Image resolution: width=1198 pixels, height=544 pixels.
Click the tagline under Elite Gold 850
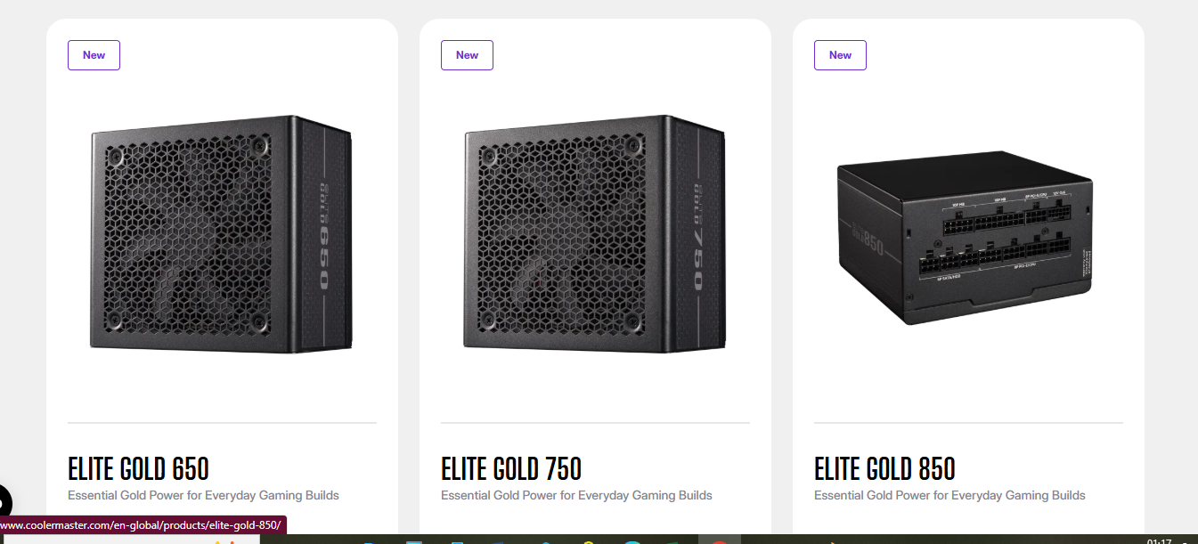pos(949,495)
